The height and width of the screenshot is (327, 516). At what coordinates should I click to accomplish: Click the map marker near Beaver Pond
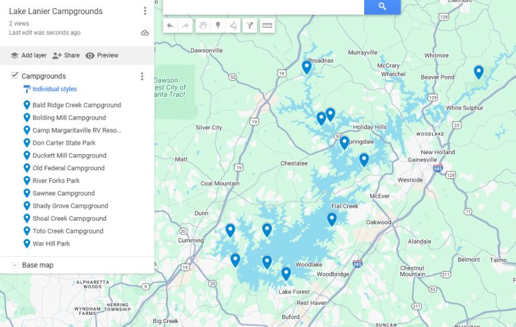478,72
